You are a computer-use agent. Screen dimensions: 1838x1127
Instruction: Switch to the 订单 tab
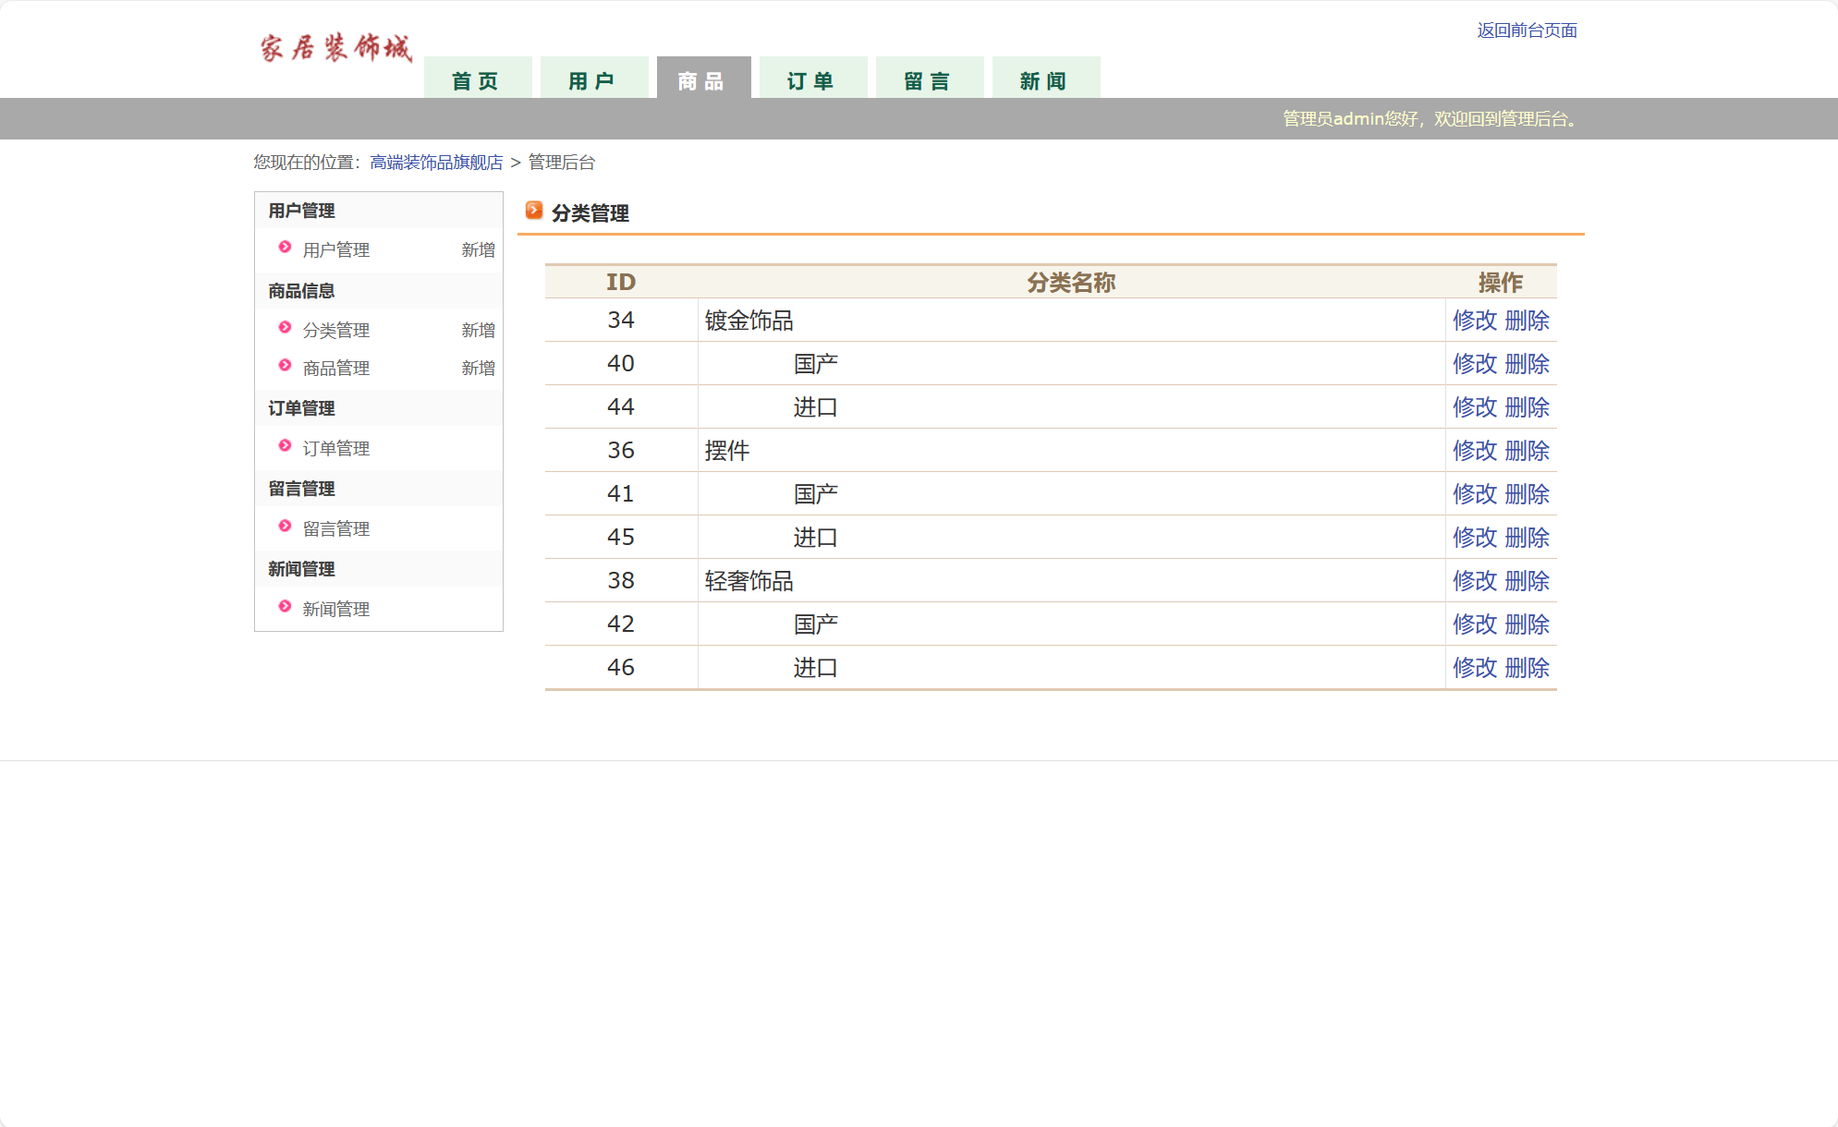811,80
